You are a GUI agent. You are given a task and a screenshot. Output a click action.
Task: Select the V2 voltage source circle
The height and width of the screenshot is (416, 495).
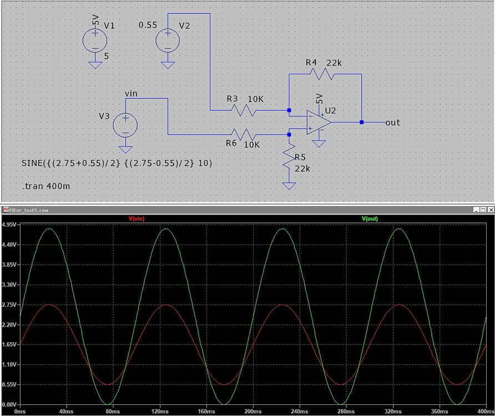168,39
